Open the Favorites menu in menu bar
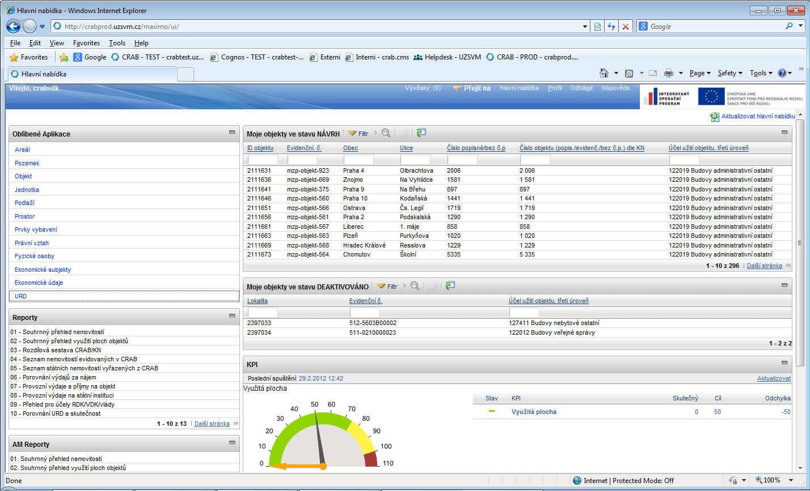 tap(86, 43)
